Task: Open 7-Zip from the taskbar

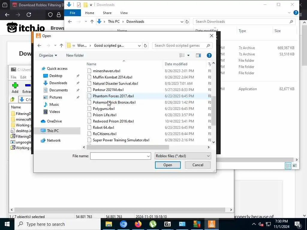Action: pyautogui.click(x=167, y=224)
